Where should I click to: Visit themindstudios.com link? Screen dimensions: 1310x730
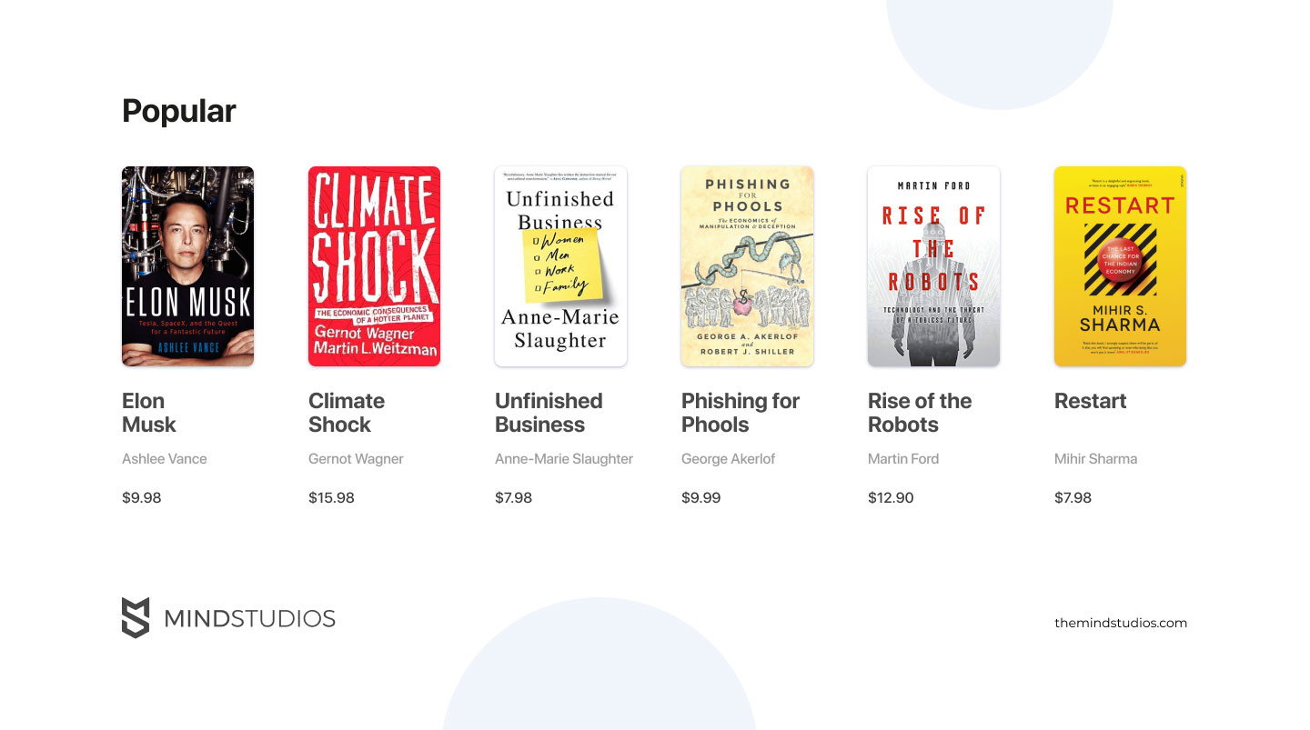(1121, 623)
